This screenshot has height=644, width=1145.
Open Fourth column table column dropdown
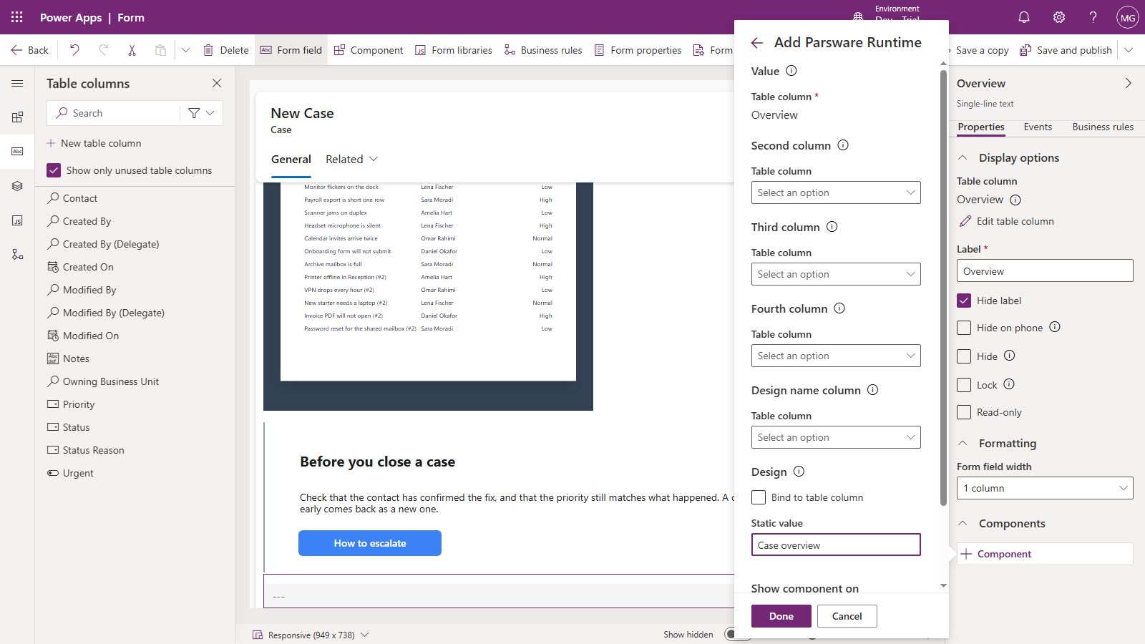[836, 356]
